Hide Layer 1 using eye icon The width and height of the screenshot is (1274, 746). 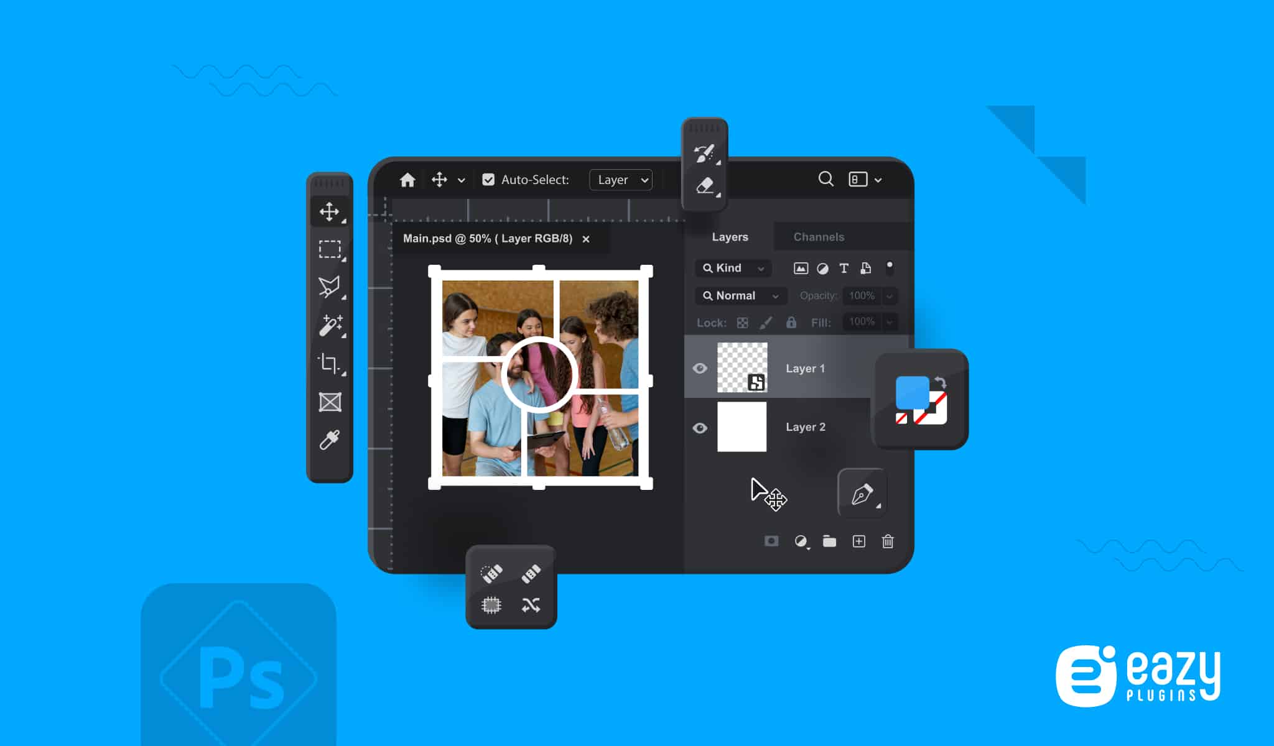(700, 368)
